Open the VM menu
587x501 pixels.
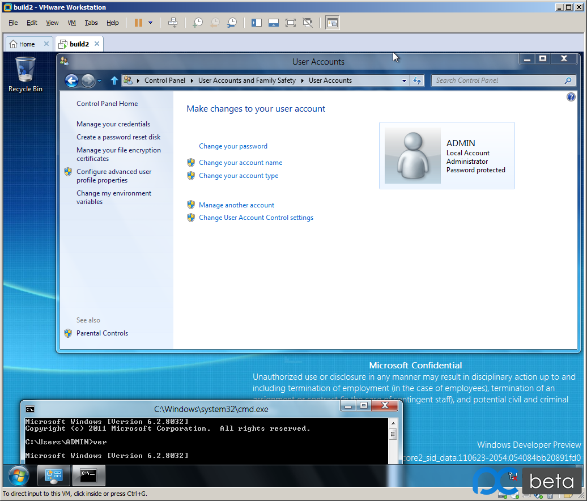[x=71, y=23]
